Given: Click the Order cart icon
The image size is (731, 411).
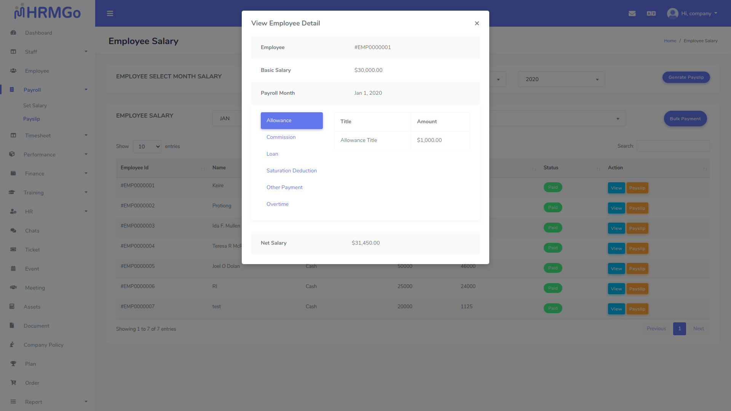Looking at the screenshot, I should (x=13, y=383).
